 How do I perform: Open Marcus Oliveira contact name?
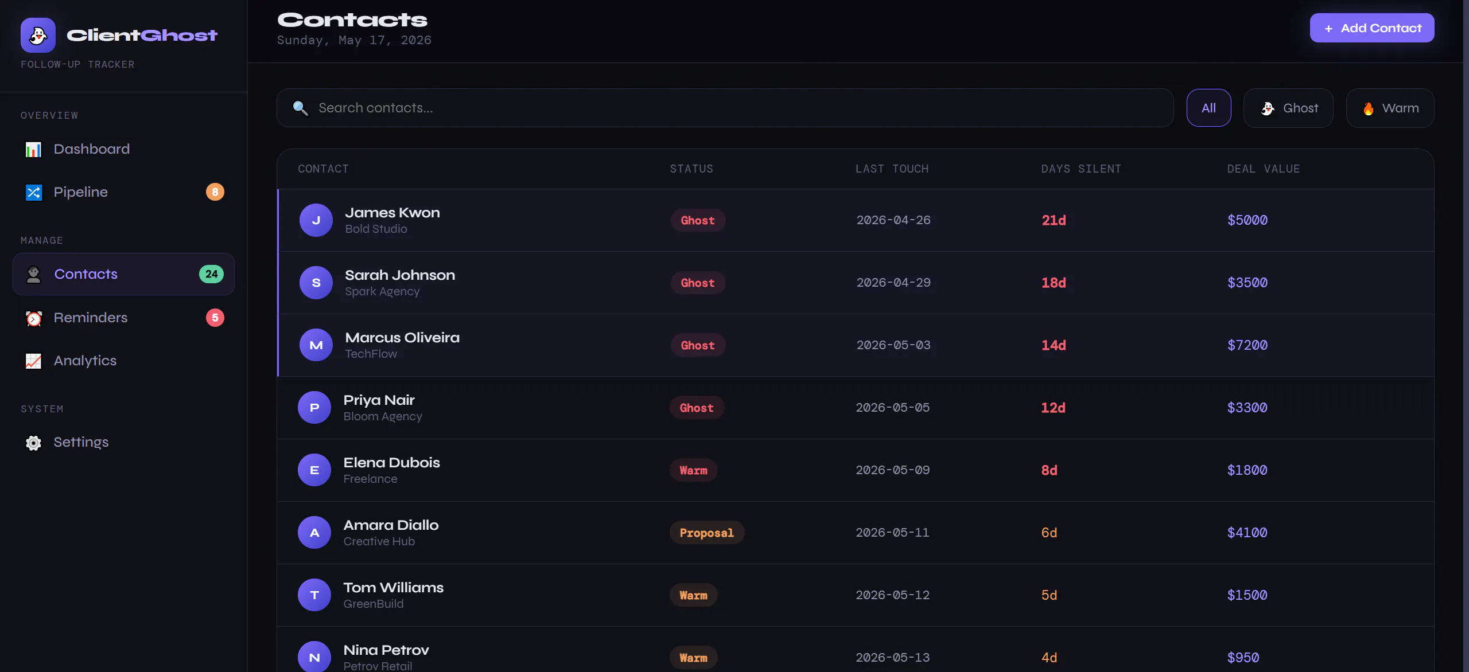pyautogui.click(x=402, y=338)
